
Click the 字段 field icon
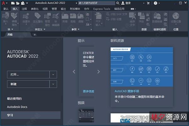[x=141, y=16]
